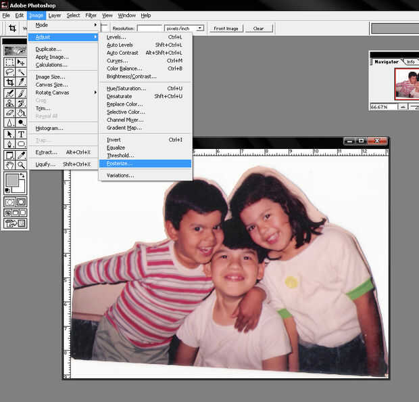This screenshot has height=402, width=419.
Task: Select the Zoom magnifier tool
Action: (x=21, y=164)
